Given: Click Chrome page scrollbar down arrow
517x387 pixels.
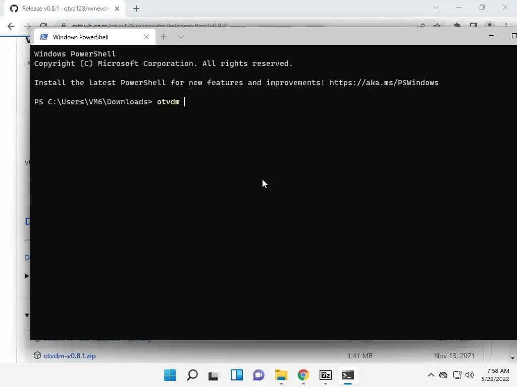Looking at the screenshot, I should pos(512,358).
